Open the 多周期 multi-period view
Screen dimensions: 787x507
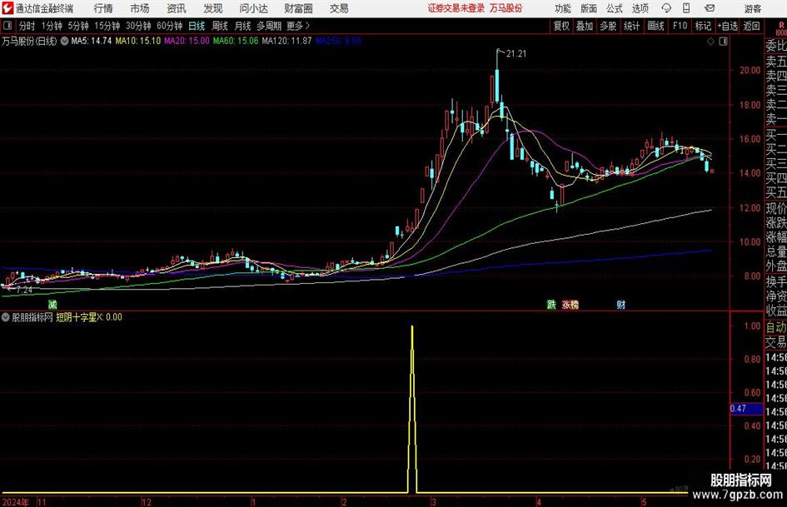pos(269,26)
